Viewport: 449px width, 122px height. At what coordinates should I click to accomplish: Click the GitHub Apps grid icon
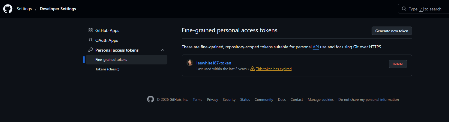pos(90,30)
